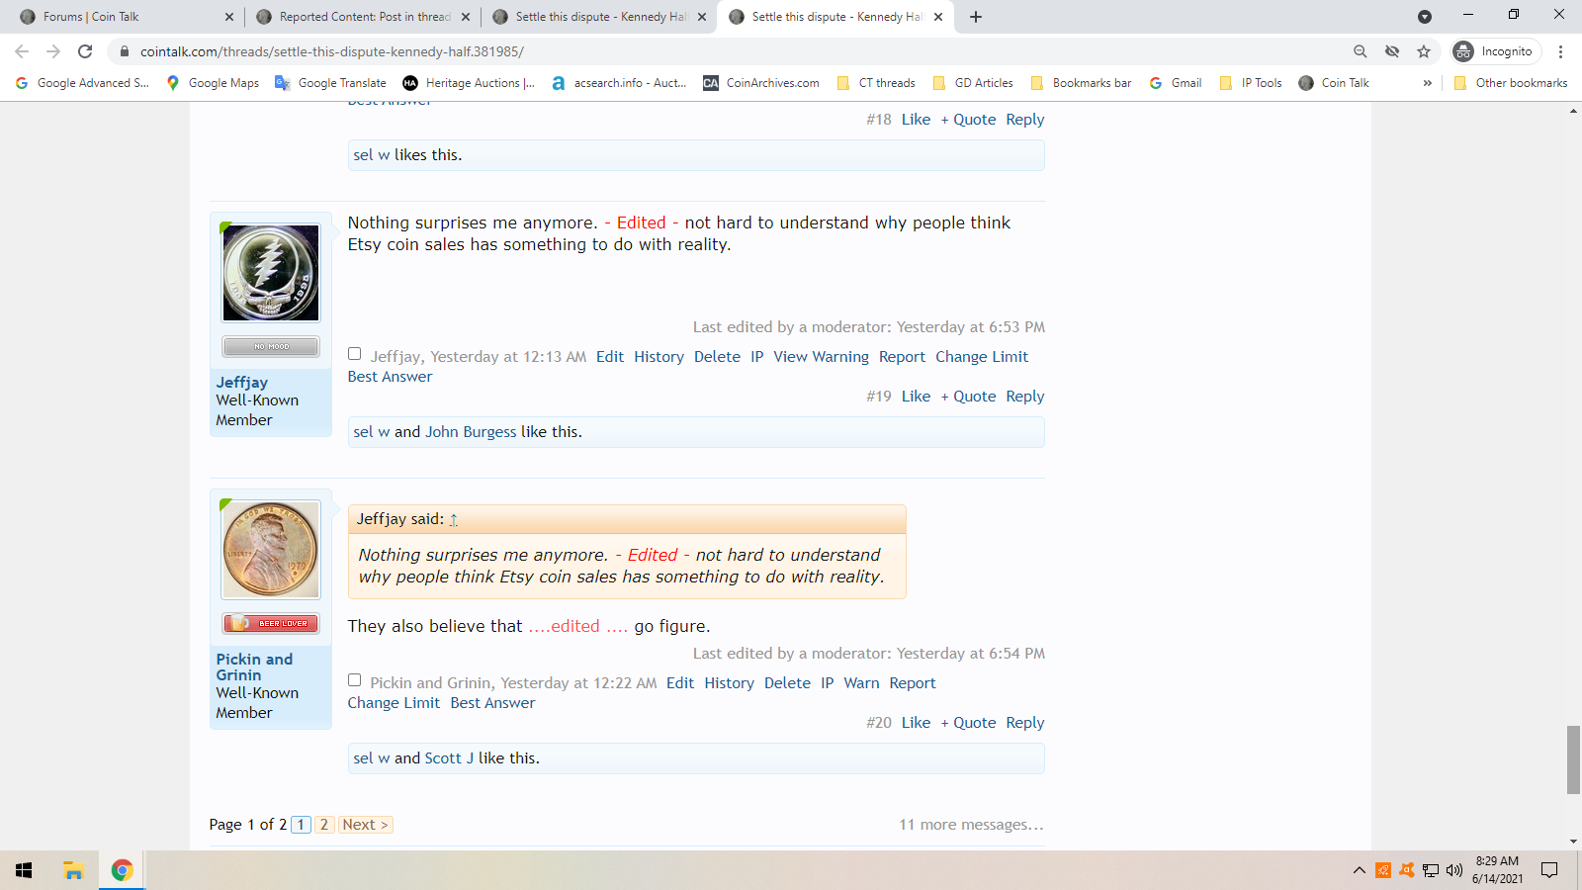Go to the Next page of the thread
This screenshot has width=1582, height=890.
pyautogui.click(x=365, y=825)
